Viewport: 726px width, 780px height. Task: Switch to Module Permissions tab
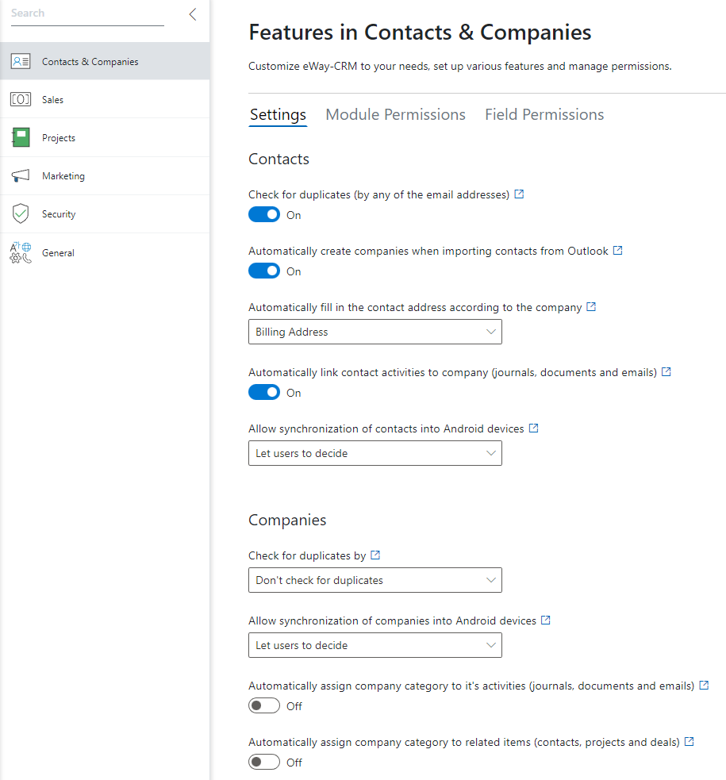pos(395,115)
